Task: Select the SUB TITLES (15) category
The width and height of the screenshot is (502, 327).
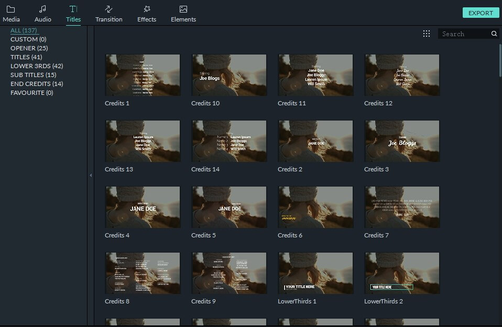Action: (34, 75)
